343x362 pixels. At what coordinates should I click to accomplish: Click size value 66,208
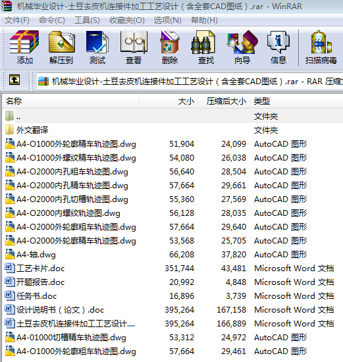click(182, 255)
